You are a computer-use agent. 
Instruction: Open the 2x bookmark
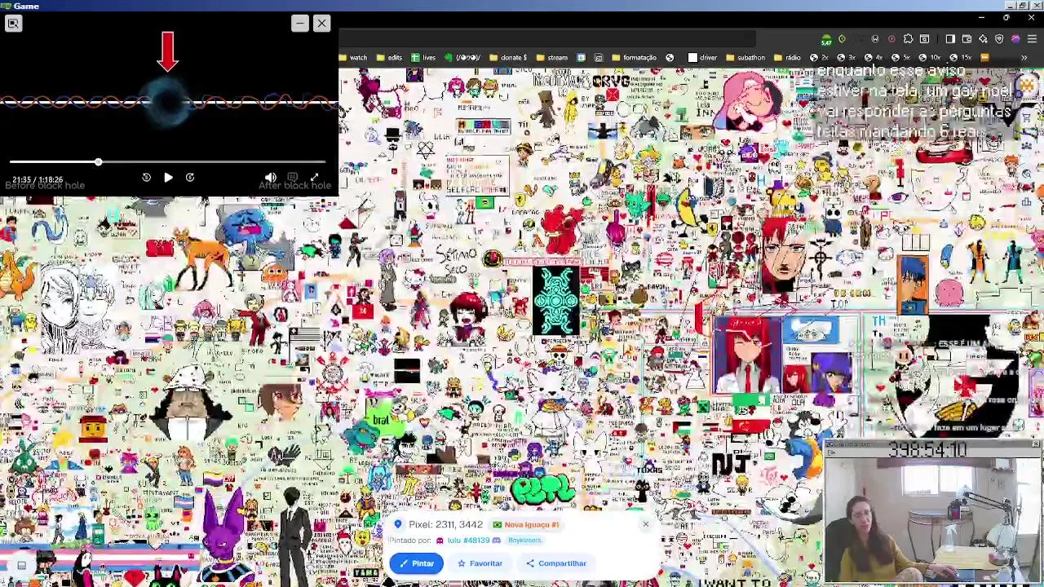pyautogui.click(x=819, y=58)
